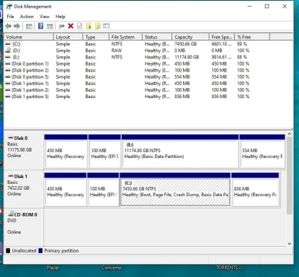
Task: Click the drive icon next to (D:)
Action: click(x=8, y=50)
